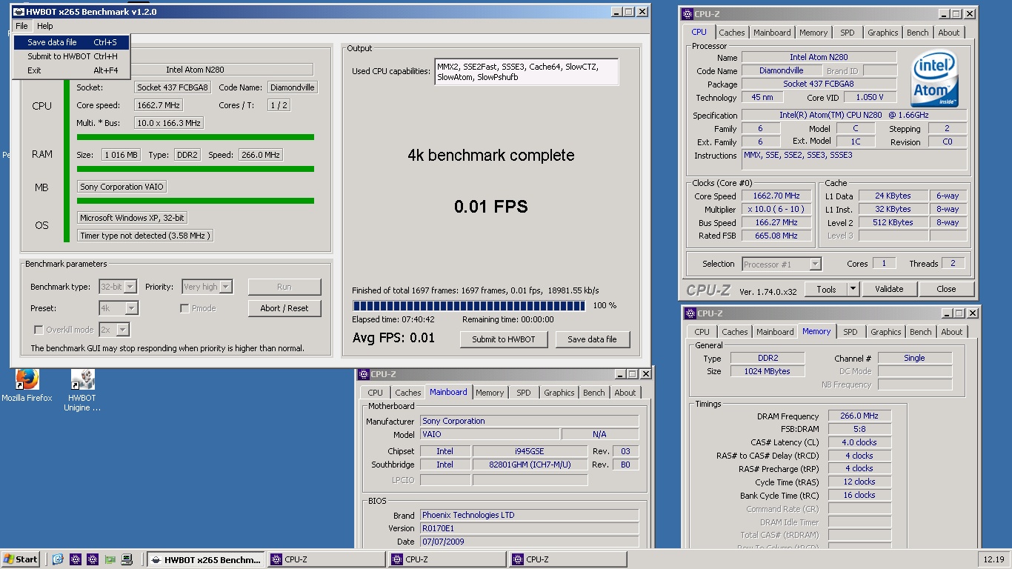Image resolution: width=1012 pixels, height=569 pixels.
Task: Click 'Avg FPS: 0.01' text
Action: (x=393, y=338)
